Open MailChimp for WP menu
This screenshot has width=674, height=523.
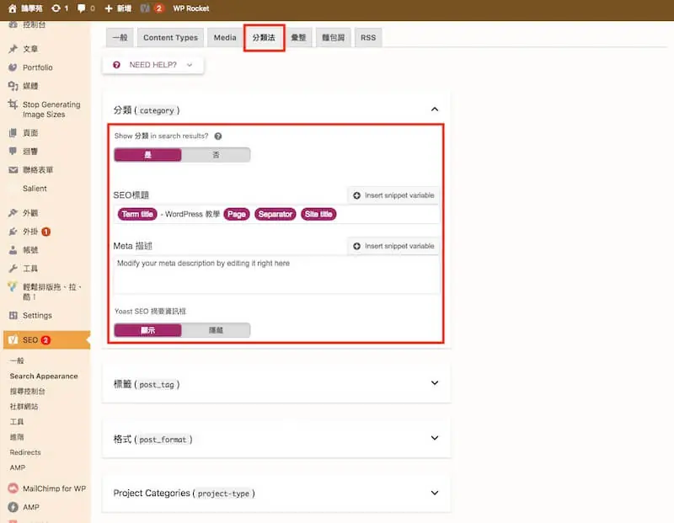point(54,488)
